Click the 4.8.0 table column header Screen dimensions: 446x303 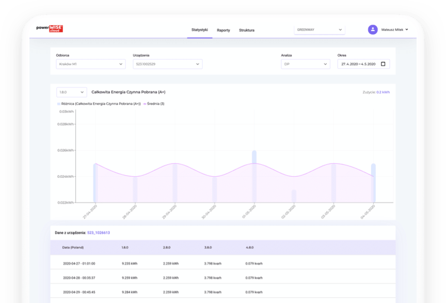pos(249,248)
